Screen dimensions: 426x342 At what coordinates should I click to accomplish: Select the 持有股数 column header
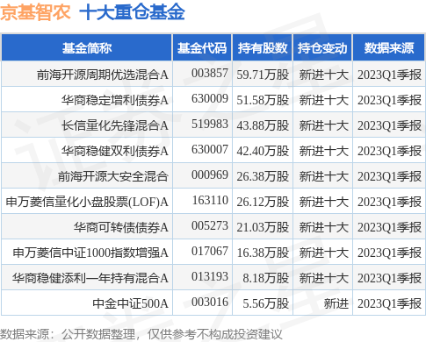click(263, 48)
